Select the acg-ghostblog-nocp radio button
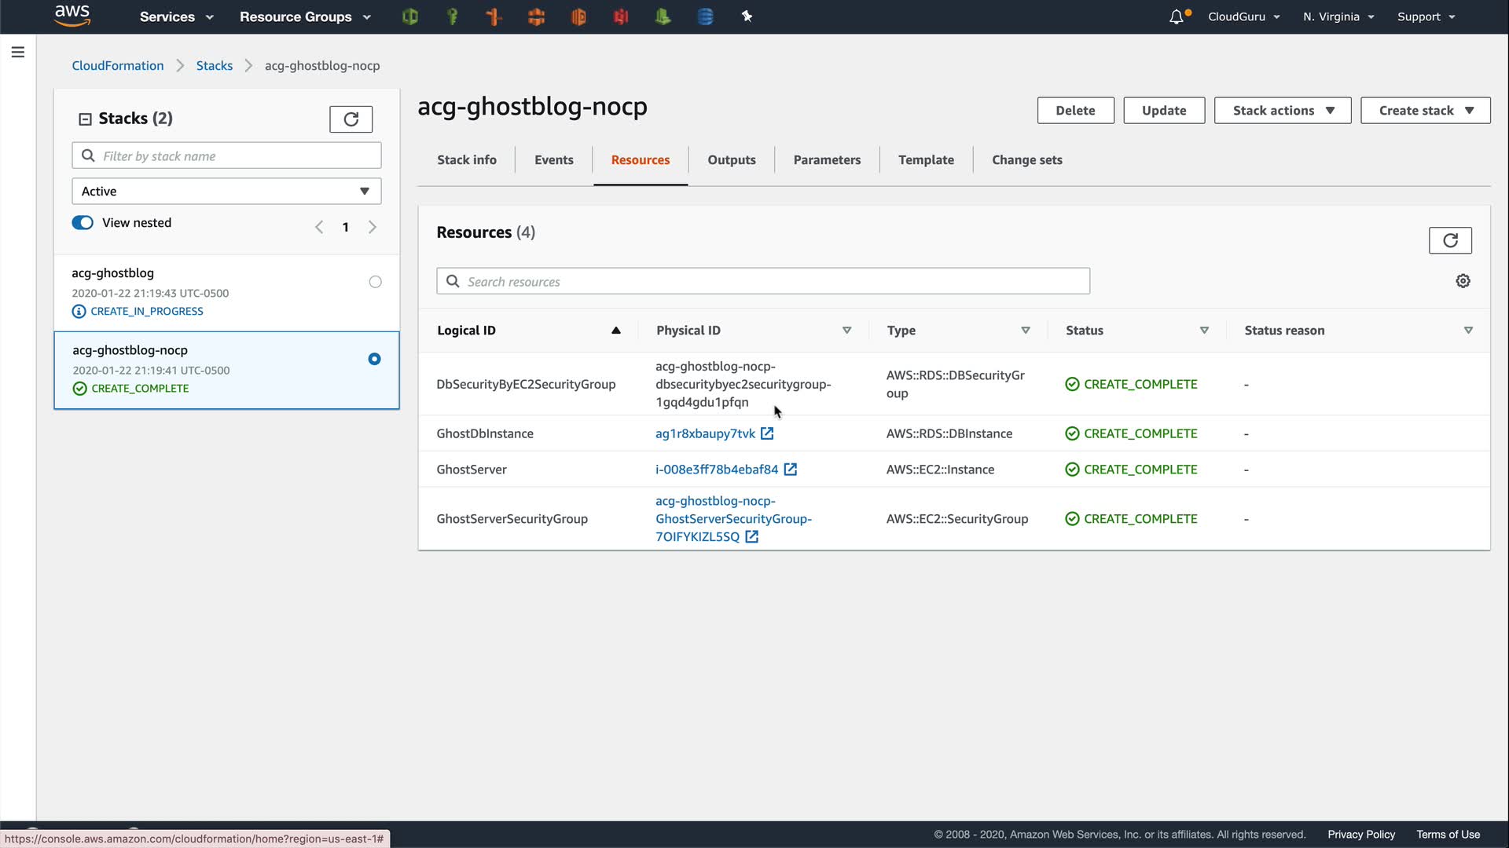The width and height of the screenshot is (1509, 848). click(374, 359)
